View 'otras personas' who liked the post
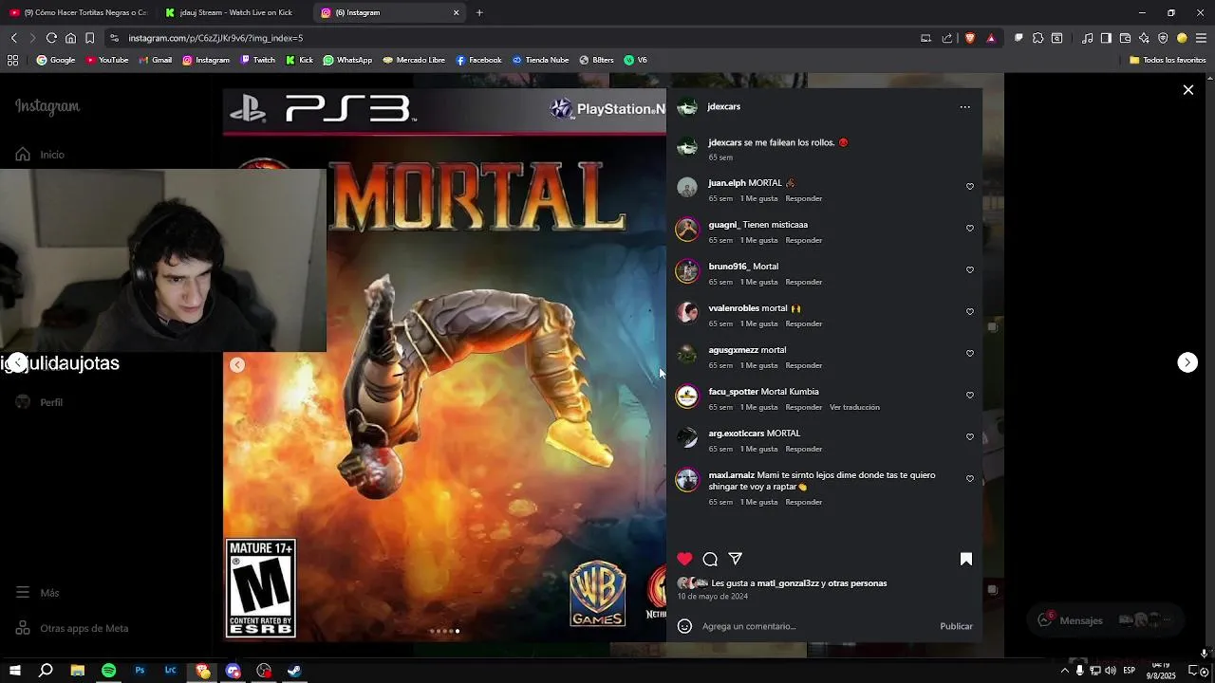The width and height of the screenshot is (1215, 683). 857,583
